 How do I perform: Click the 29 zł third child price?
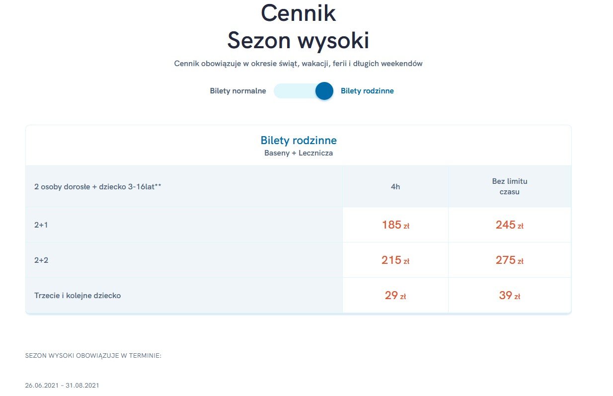[395, 296]
